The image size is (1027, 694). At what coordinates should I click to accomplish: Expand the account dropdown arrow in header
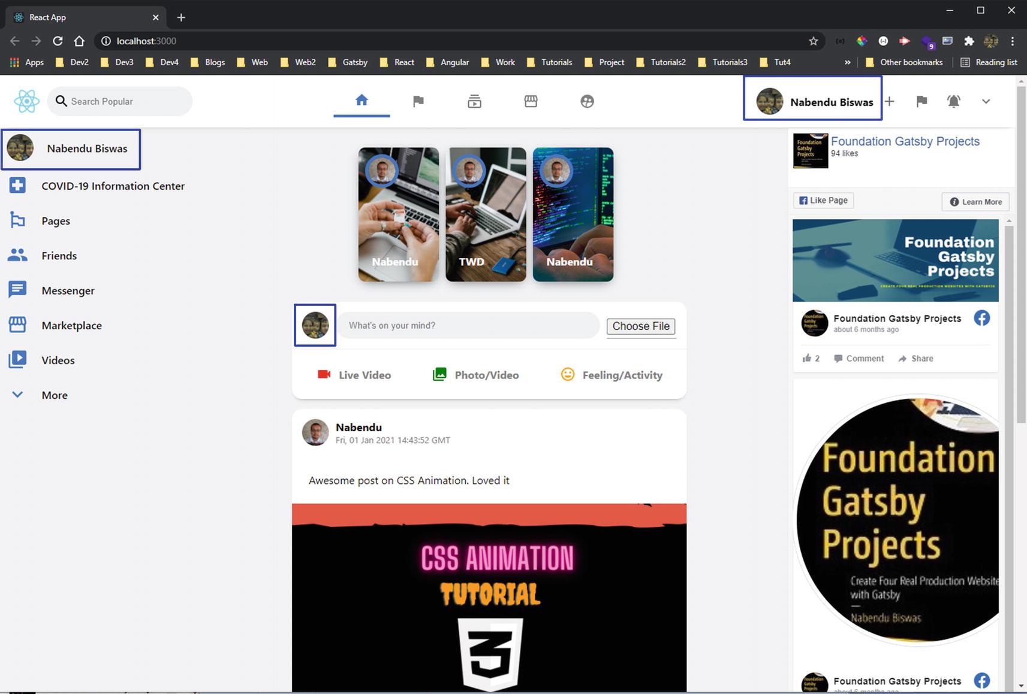986,101
